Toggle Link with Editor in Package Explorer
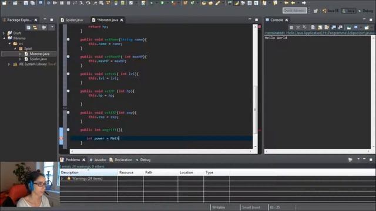This screenshot has height=211, width=376. coord(35,28)
